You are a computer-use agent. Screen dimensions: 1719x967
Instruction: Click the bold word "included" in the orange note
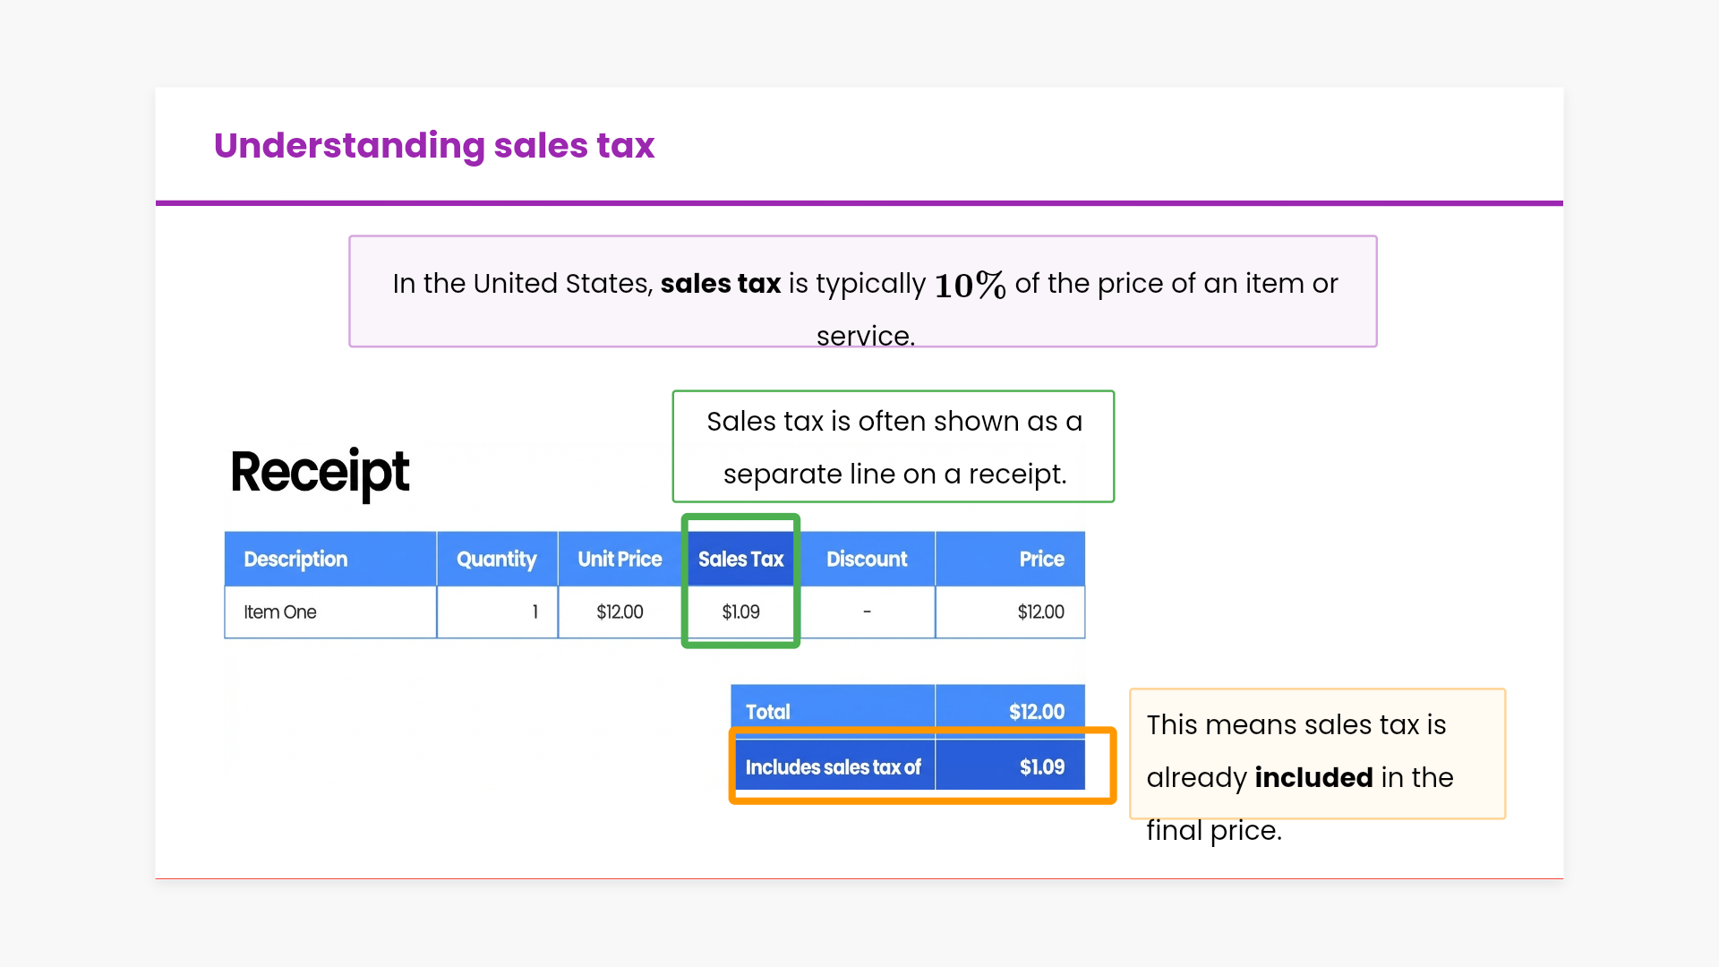(x=1313, y=778)
